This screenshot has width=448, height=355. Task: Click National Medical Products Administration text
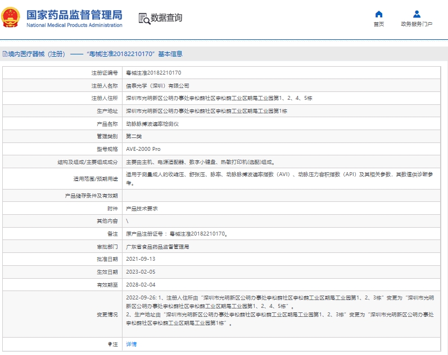[74, 25]
